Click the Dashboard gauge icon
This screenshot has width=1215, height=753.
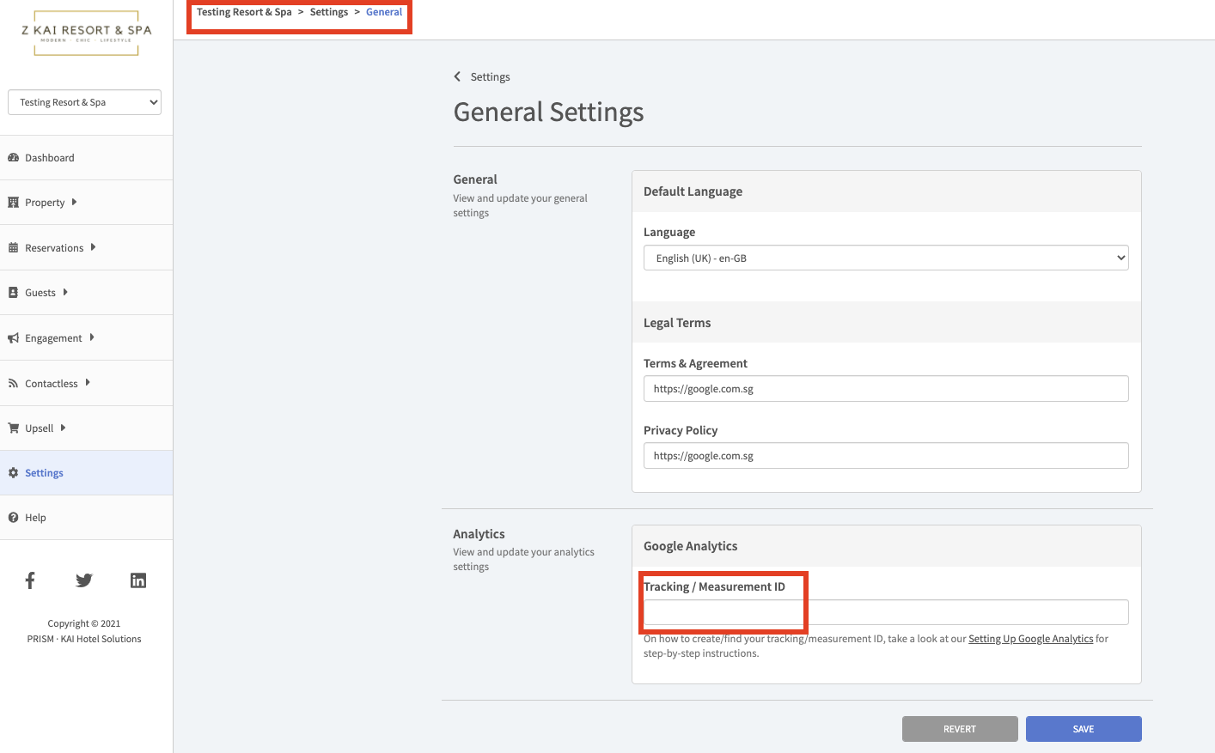click(13, 158)
